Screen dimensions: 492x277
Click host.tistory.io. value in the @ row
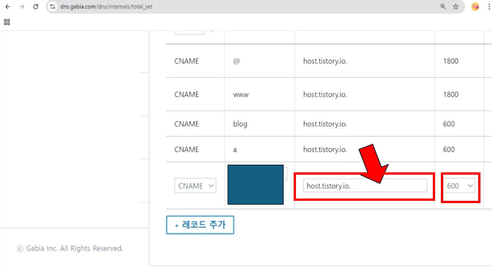325,61
